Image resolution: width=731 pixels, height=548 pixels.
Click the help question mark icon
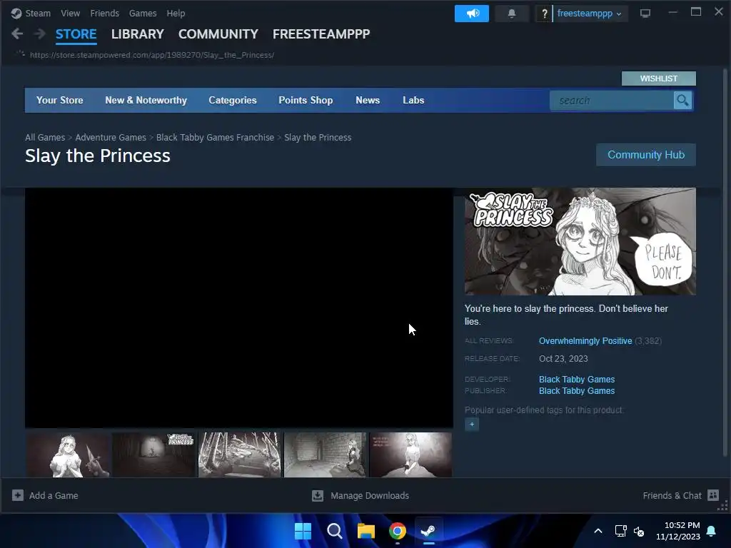tap(544, 14)
